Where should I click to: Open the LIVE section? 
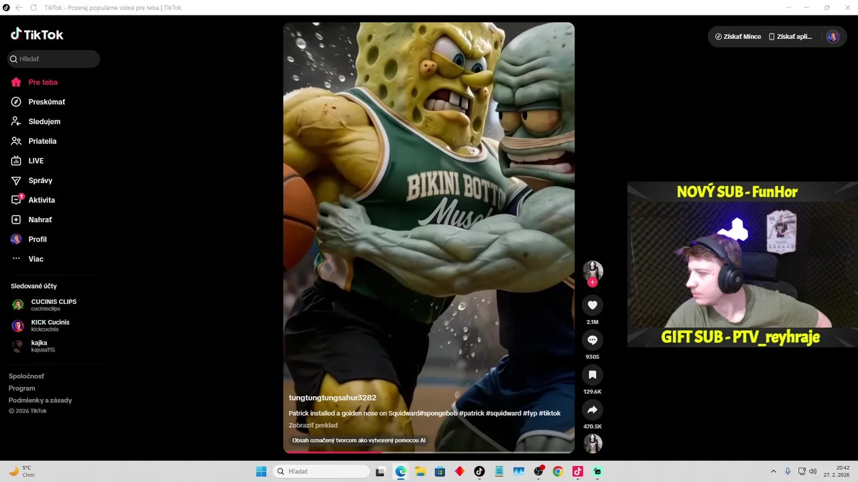coord(27,161)
